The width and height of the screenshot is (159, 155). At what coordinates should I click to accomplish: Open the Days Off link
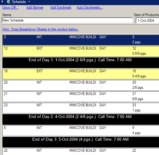[x=10, y=7]
